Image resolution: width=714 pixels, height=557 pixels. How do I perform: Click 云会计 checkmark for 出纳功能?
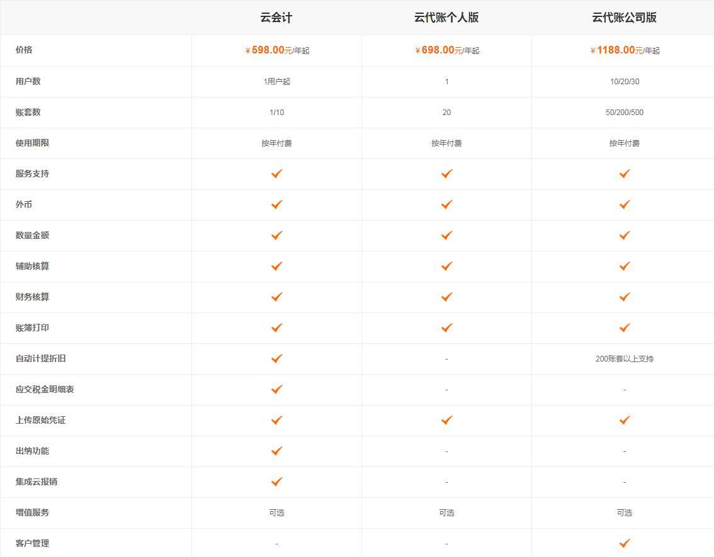pos(276,451)
